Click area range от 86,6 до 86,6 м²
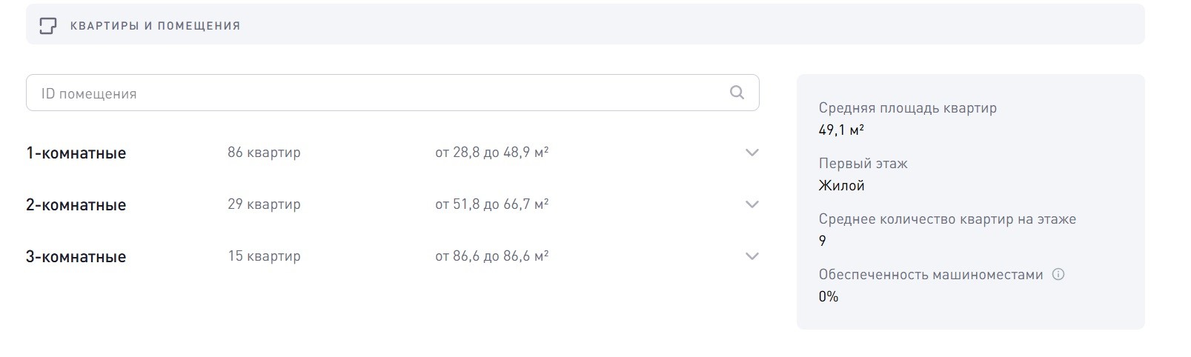Image resolution: width=1191 pixels, height=357 pixels. click(x=491, y=256)
